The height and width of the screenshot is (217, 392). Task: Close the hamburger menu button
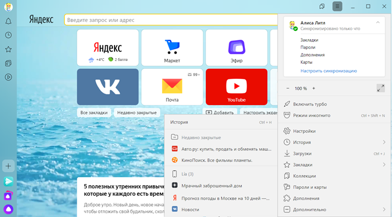[337, 7]
